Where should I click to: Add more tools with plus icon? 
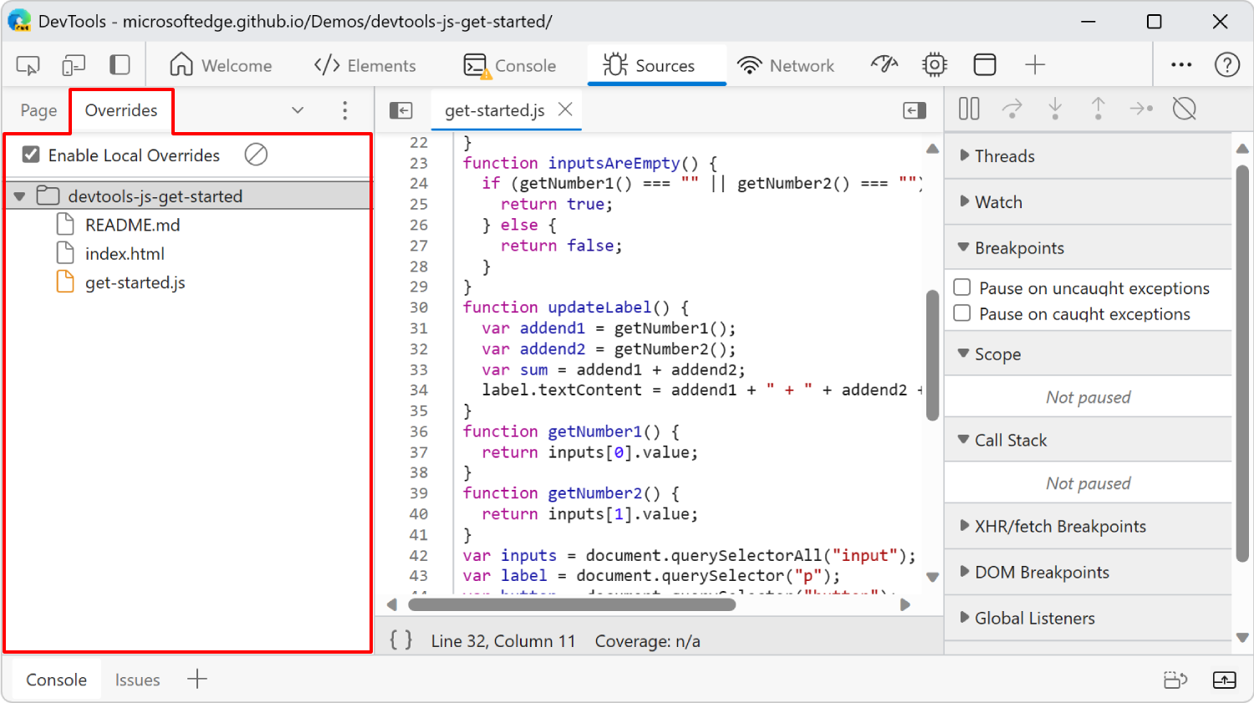pyautogui.click(x=1035, y=64)
